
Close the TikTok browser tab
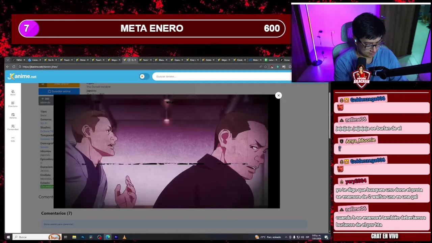coord(24,60)
